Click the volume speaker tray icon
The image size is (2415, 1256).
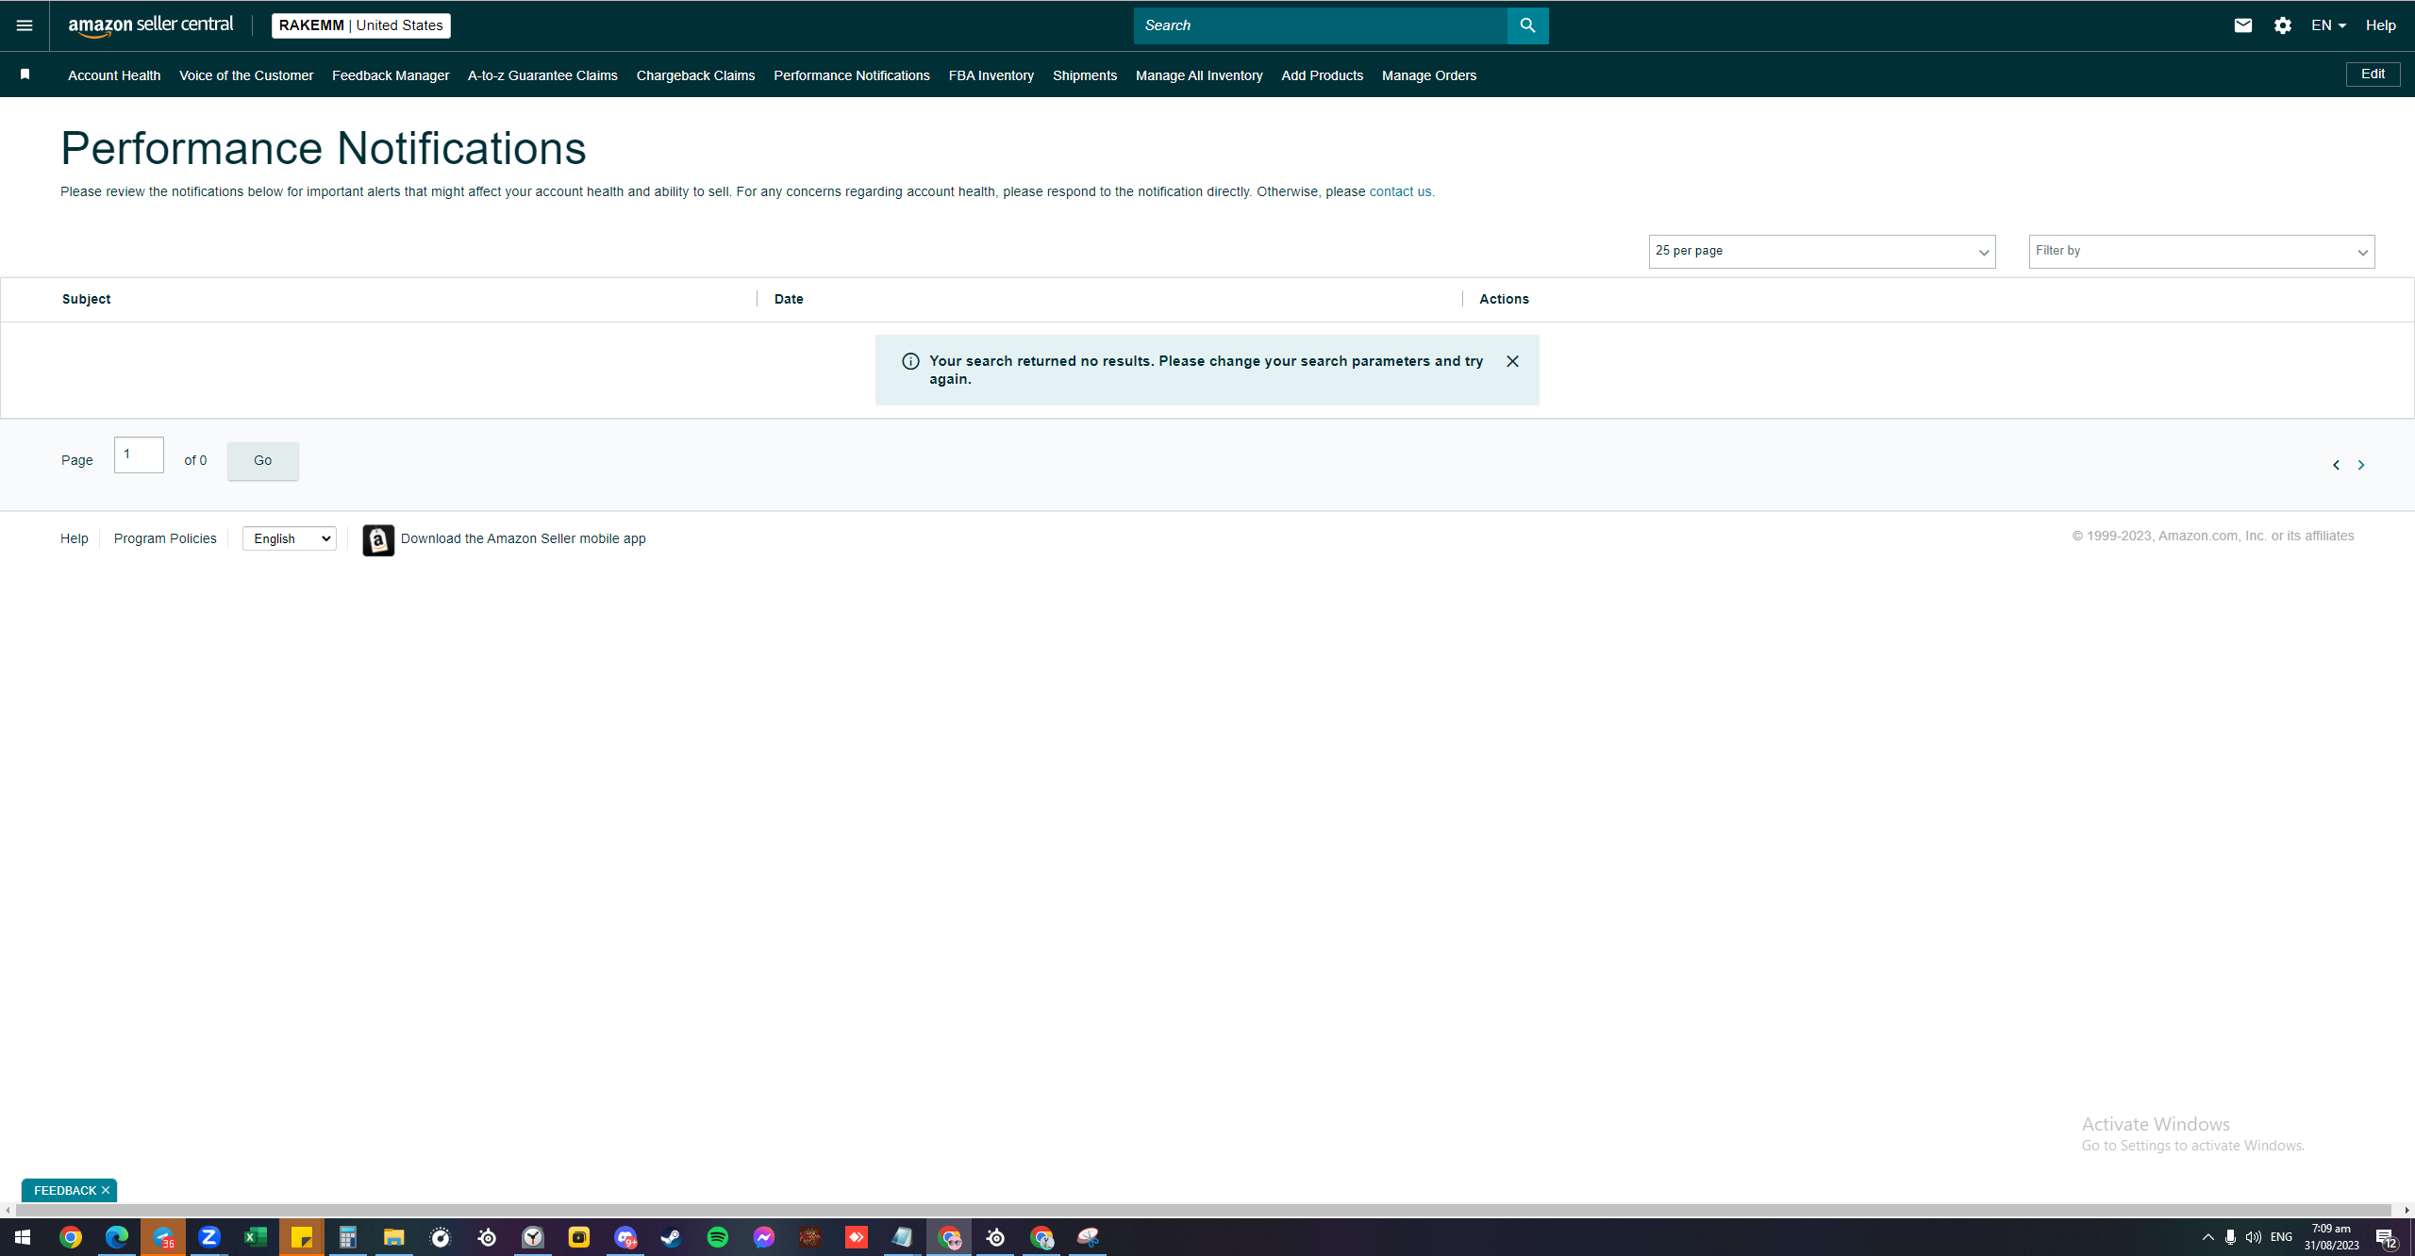[x=2254, y=1237]
